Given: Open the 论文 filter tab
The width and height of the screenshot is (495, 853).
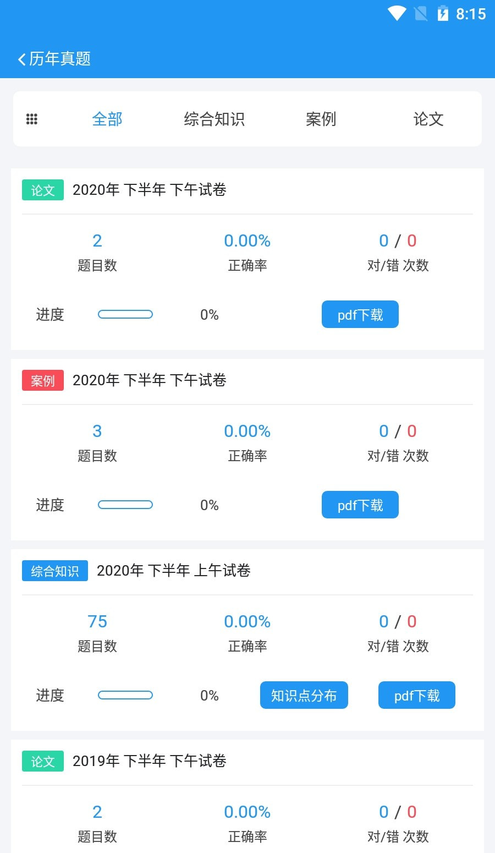Looking at the screenshot, I should (x=428, y=119).
